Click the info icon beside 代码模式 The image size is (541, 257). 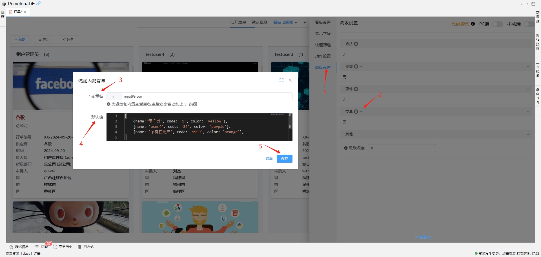pos(473,24)
